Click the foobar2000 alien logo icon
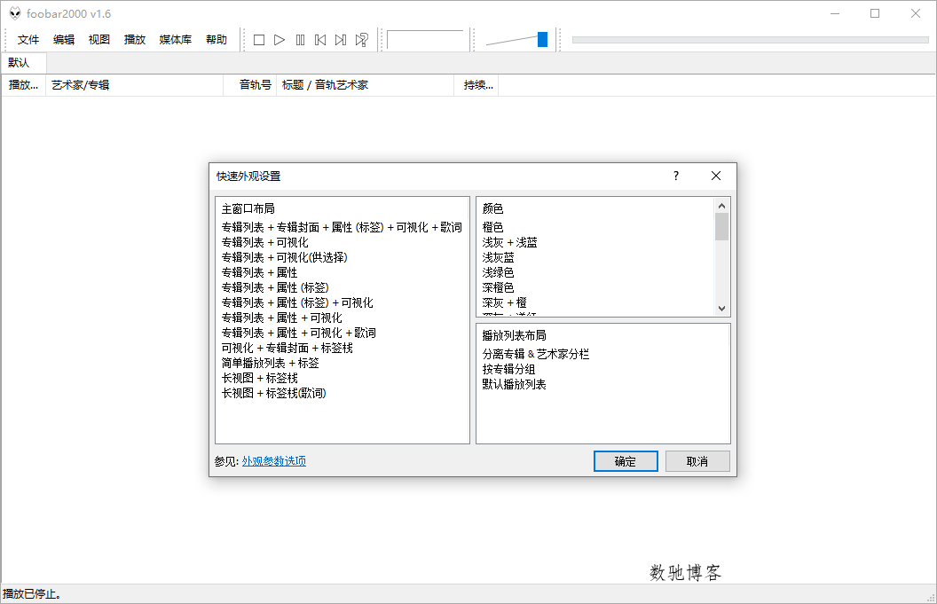Viewport: 937px width, 604px height. click(x=15, y=13)
